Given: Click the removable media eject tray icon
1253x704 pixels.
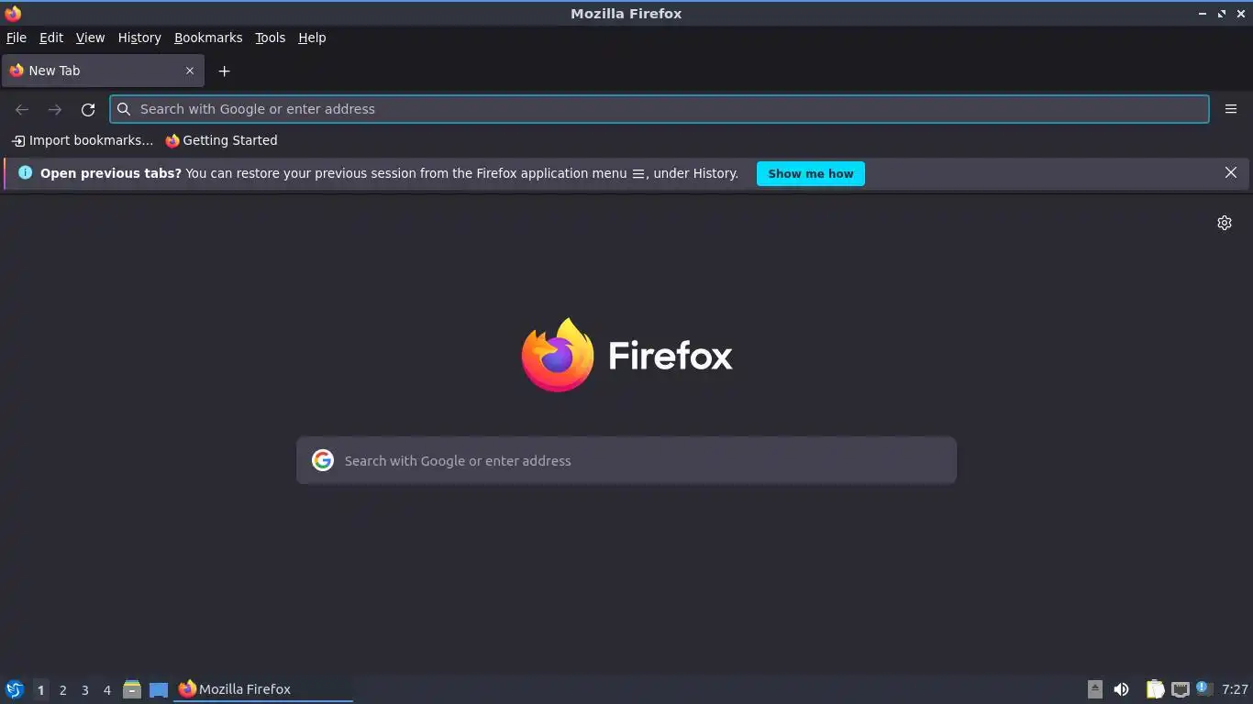Looking at the screenshot, I should 1094,689.
